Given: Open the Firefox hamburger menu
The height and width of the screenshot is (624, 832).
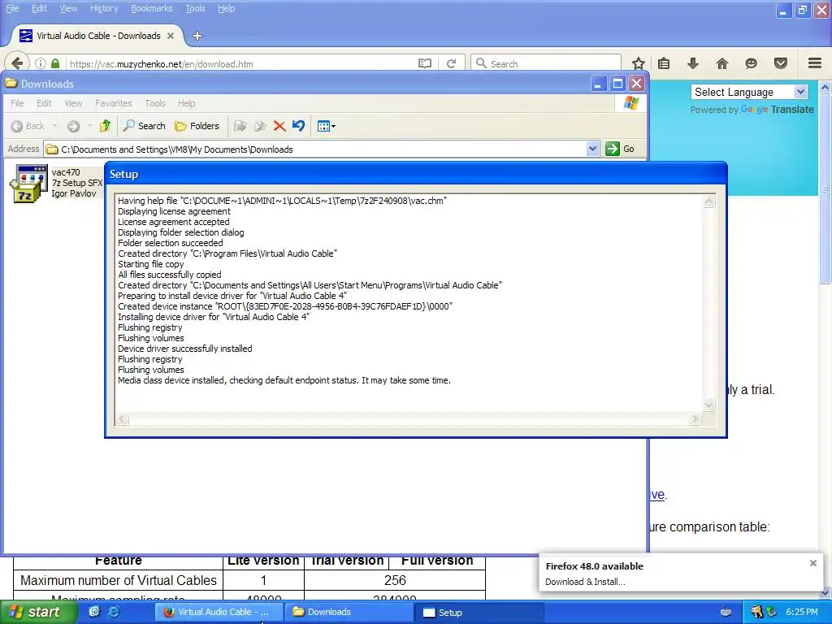Looking at the screenshot, I should click(815, 63).
